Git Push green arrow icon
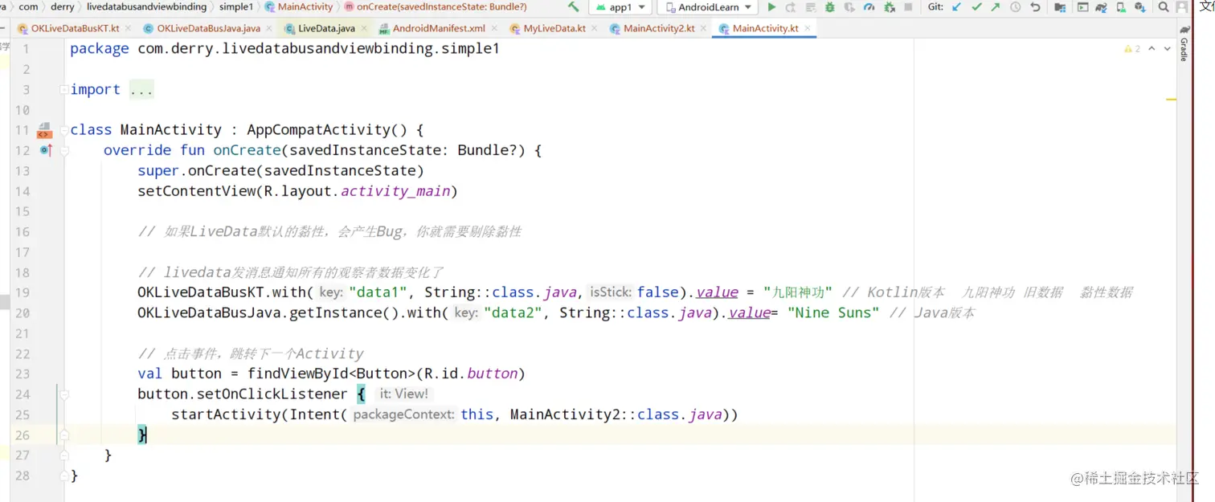Screen dimensions: 1215x502 pyautogui.click(x=996, y=7)
